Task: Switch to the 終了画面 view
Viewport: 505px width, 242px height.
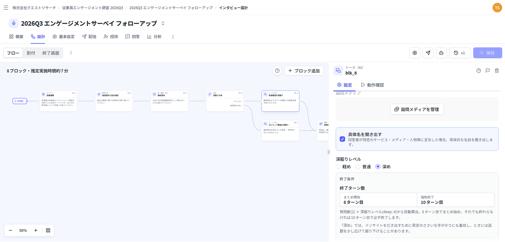Action: pyautogui.click(x=51, y=53)
